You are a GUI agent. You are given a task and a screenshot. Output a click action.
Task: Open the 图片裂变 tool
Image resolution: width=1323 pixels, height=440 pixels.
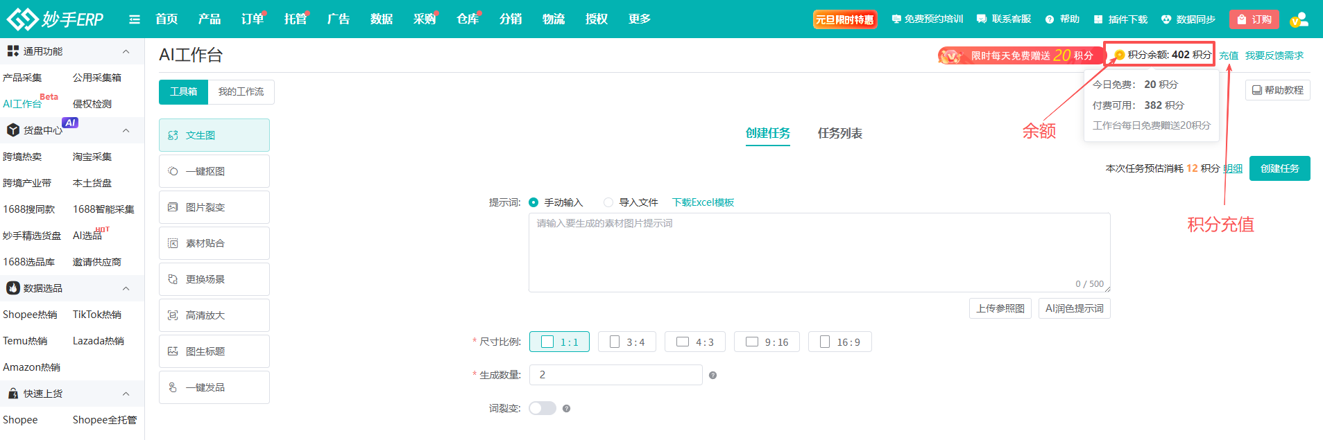(x=214, y=207)
